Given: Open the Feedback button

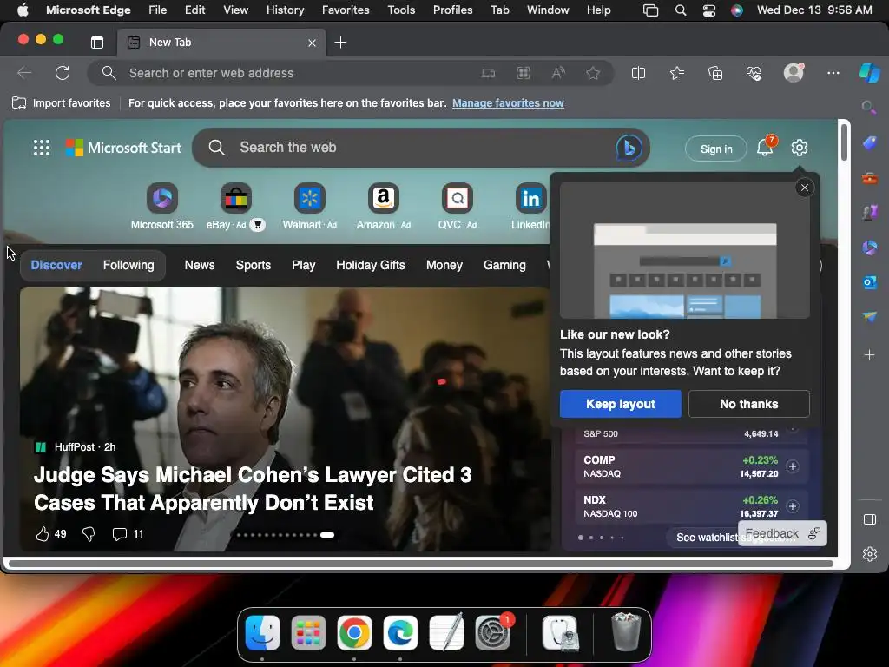Looking at the screenshot, I should [782, 533].
